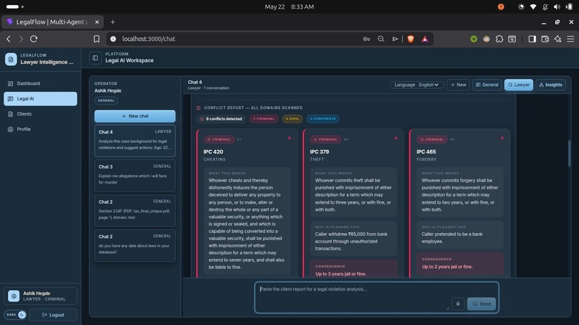Open the Dashboard page
This screenshot has width=579, height=325.
[40, 83]
